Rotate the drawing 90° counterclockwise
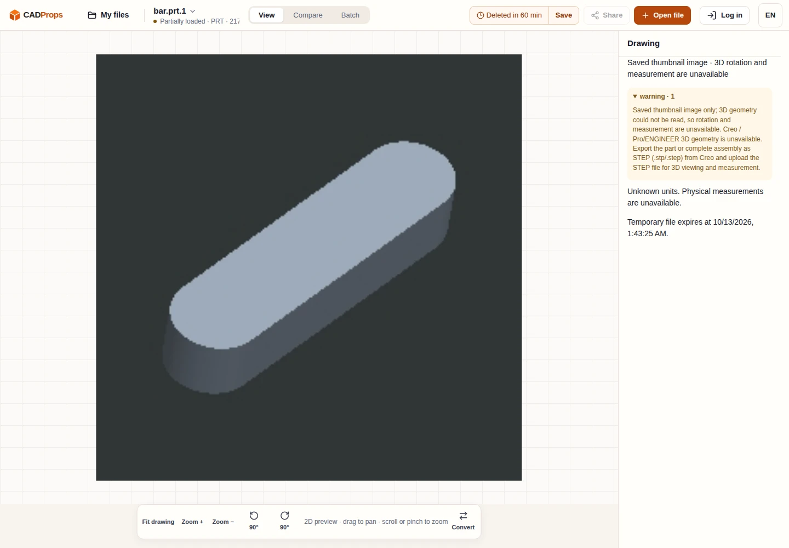789x548 pixels. 254,521
